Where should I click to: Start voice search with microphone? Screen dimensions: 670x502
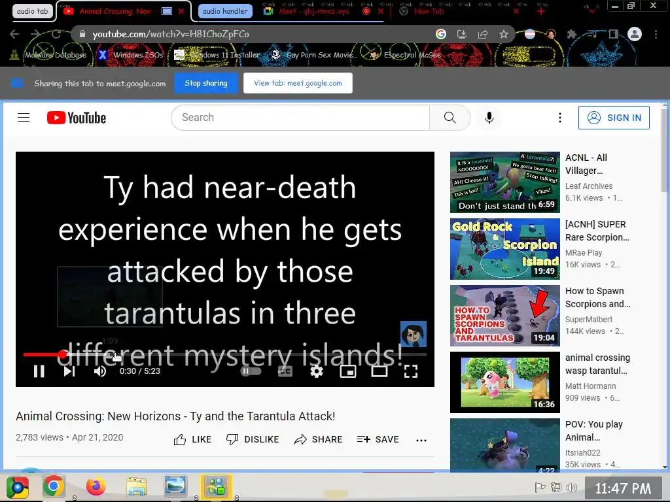[489, 118]
